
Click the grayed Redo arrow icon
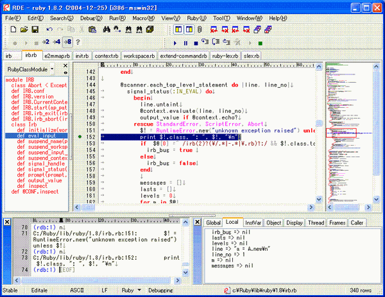[60, 30]
